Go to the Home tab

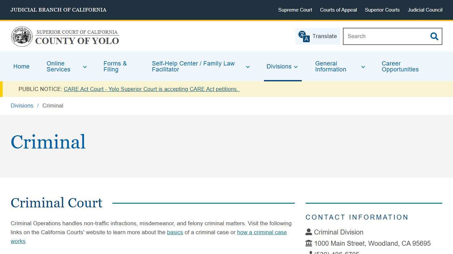pos(21,66)
